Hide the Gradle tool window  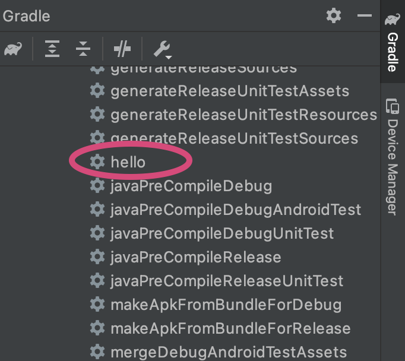[x=364, y=16]
